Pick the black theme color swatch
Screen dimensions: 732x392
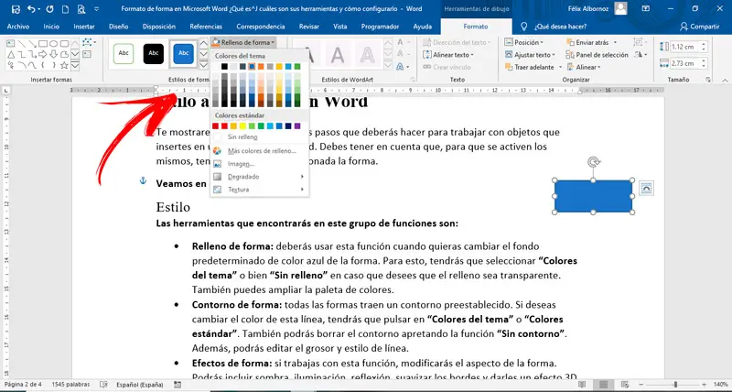point(224,67)
